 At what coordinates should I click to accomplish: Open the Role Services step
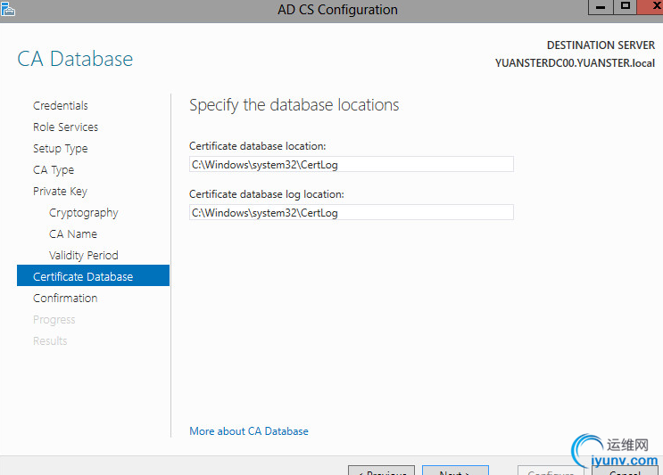(x=65, y=127)
